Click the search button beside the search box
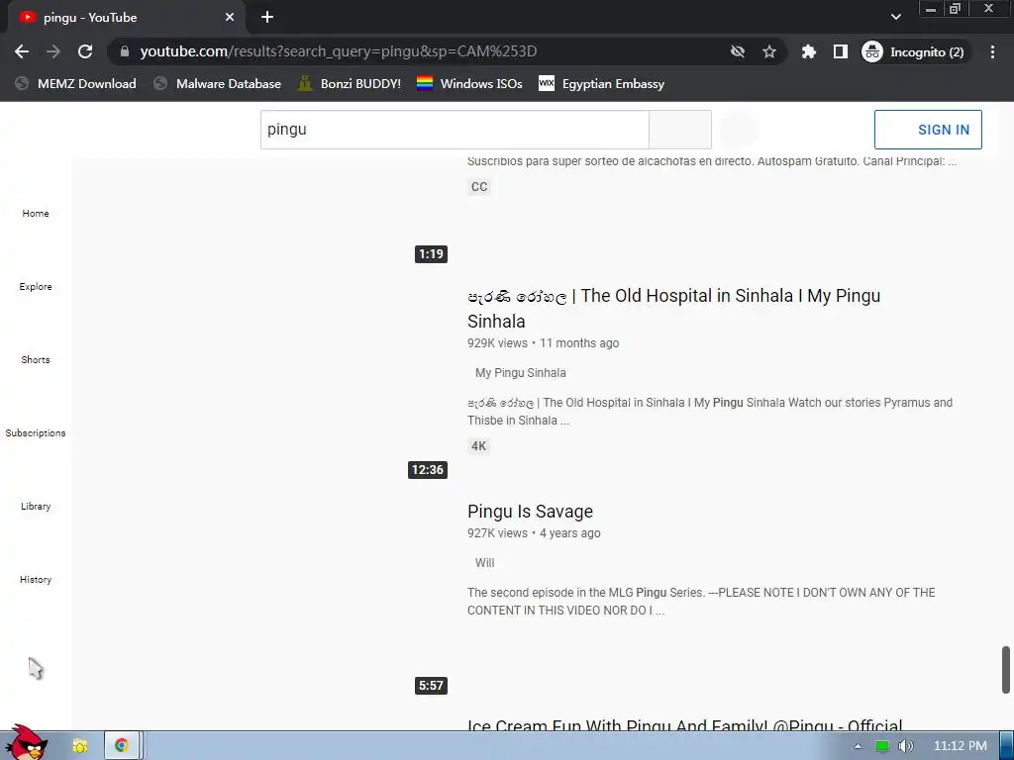This screenshot has height=760, width=1014. [680, 130]
